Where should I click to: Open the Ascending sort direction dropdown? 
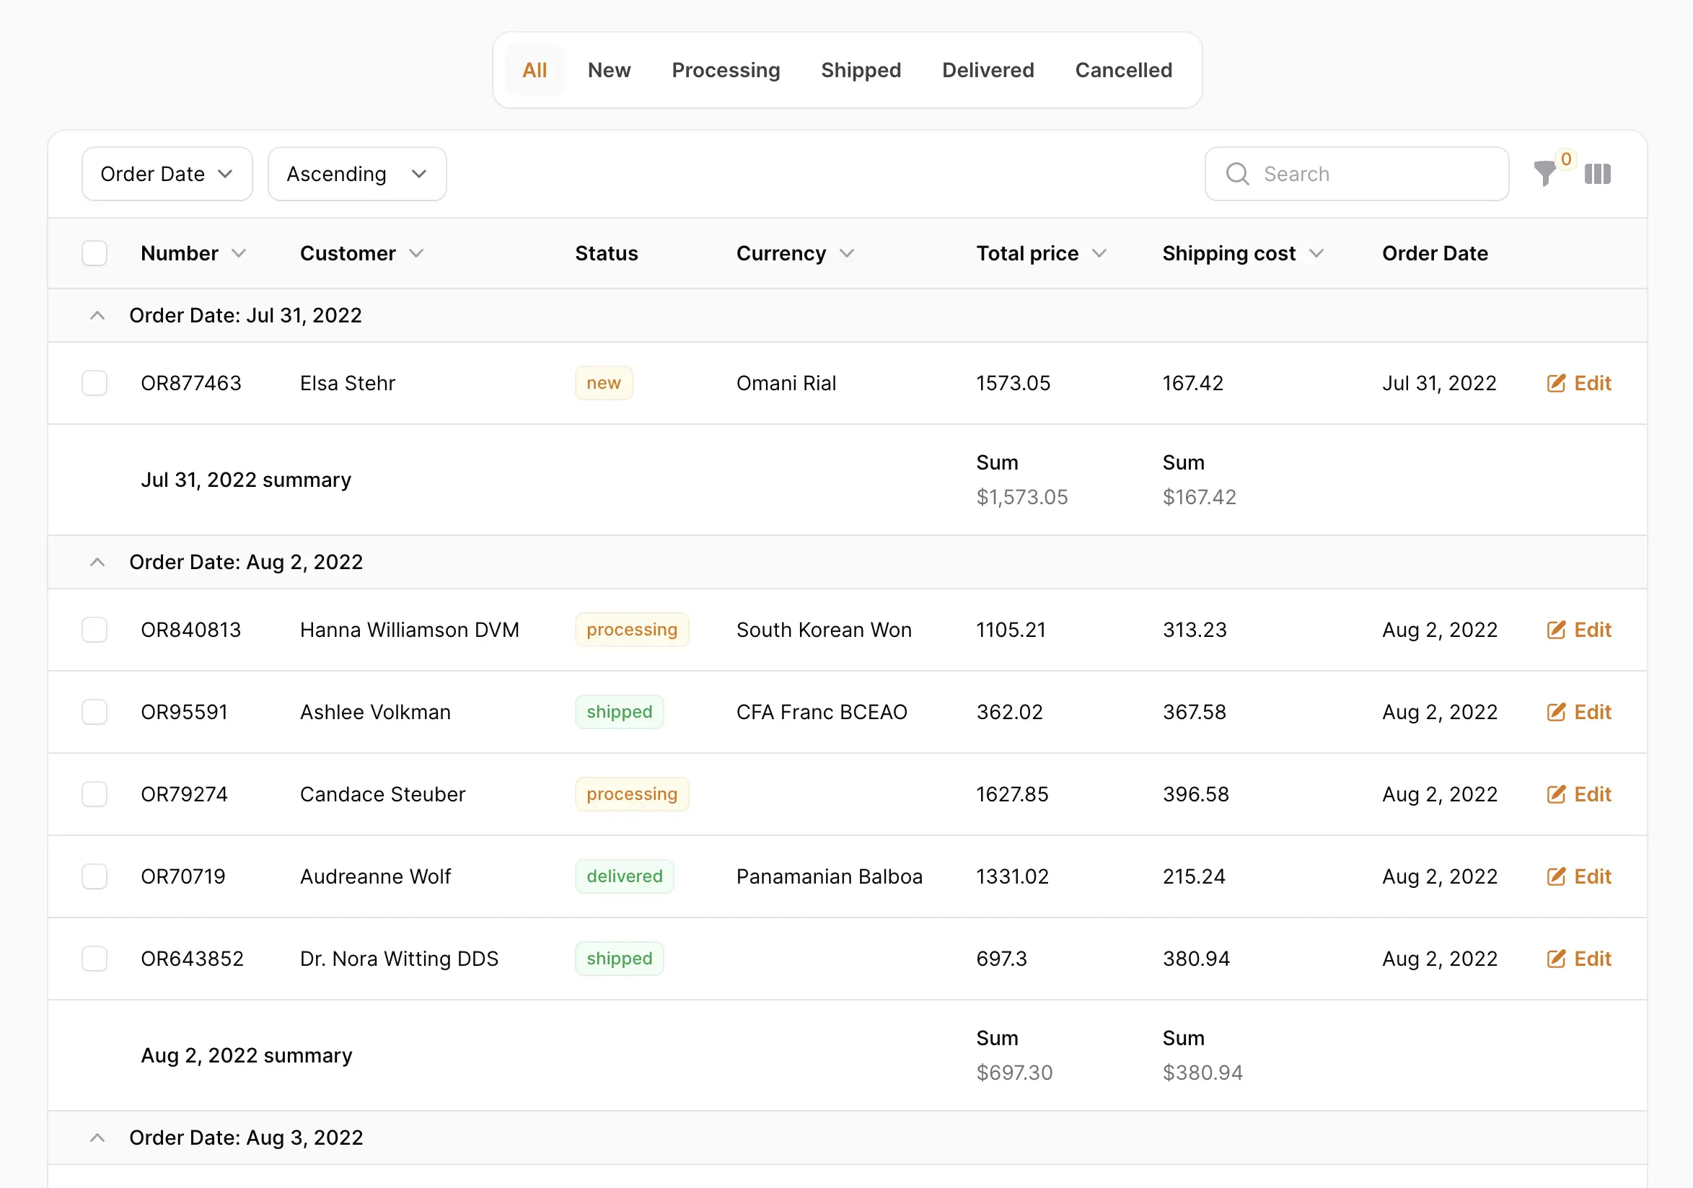click(357, 174)
